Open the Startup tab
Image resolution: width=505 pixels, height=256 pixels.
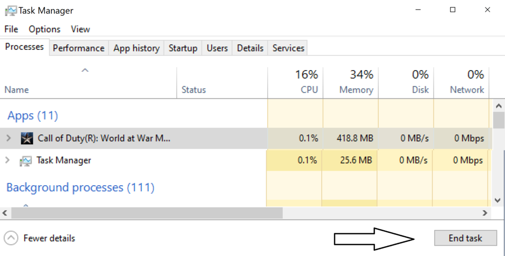point(183,48)
